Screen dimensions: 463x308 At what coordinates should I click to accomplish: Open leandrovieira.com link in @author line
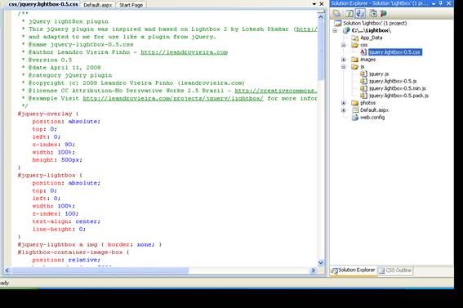coord(184,52)
